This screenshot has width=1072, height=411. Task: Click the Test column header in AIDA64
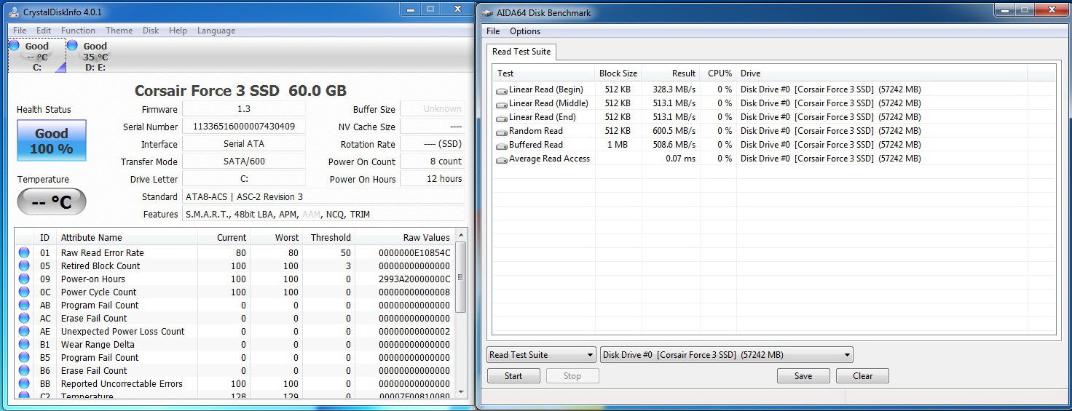544,73
